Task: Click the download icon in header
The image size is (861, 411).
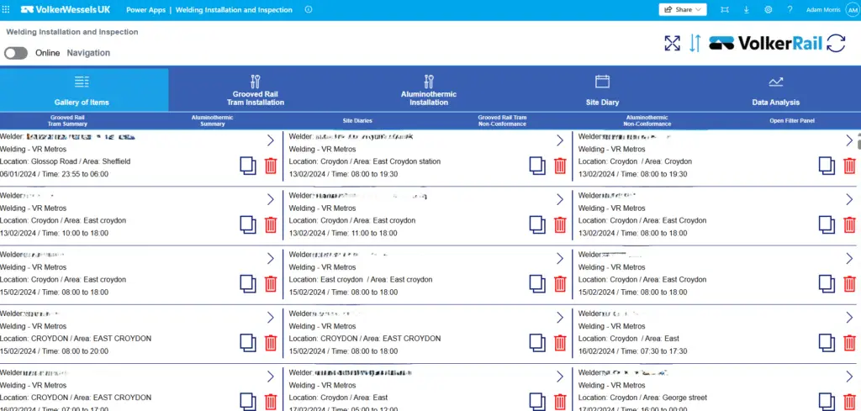Action: [747, 9]
